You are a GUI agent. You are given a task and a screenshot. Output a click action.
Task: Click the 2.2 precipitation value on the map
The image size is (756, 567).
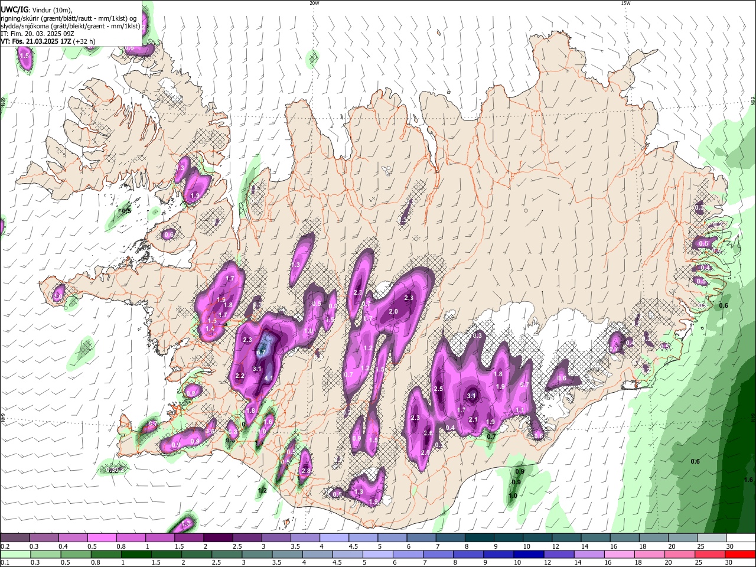pyautogui.click(x=240, y=376)
